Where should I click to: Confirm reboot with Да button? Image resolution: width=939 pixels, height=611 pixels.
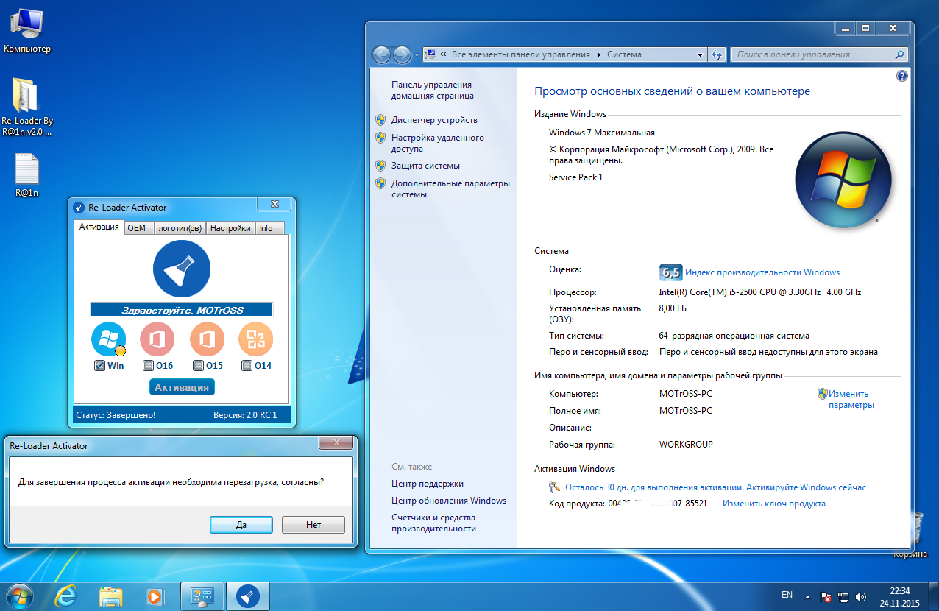click(241, 525)
